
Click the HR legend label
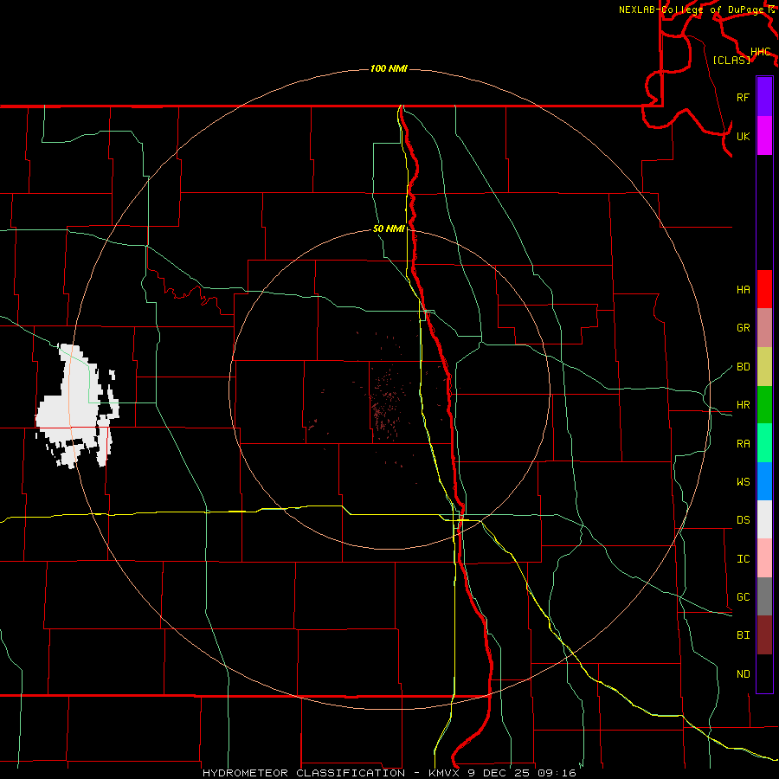[743, 405]
